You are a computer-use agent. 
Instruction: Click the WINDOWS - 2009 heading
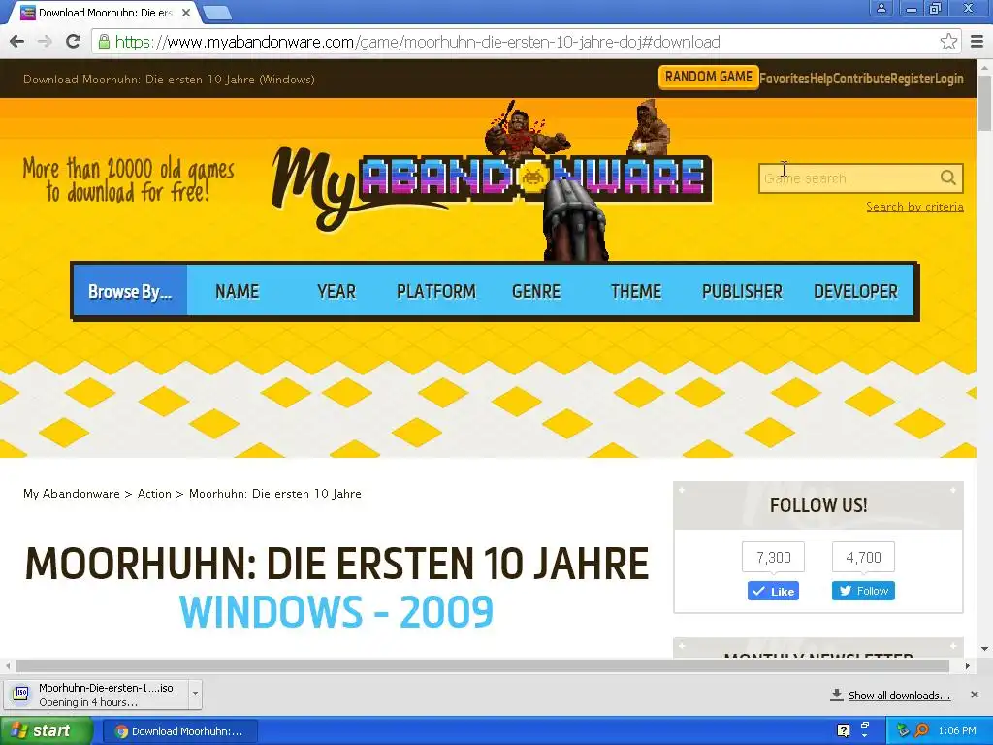point(336,611)
